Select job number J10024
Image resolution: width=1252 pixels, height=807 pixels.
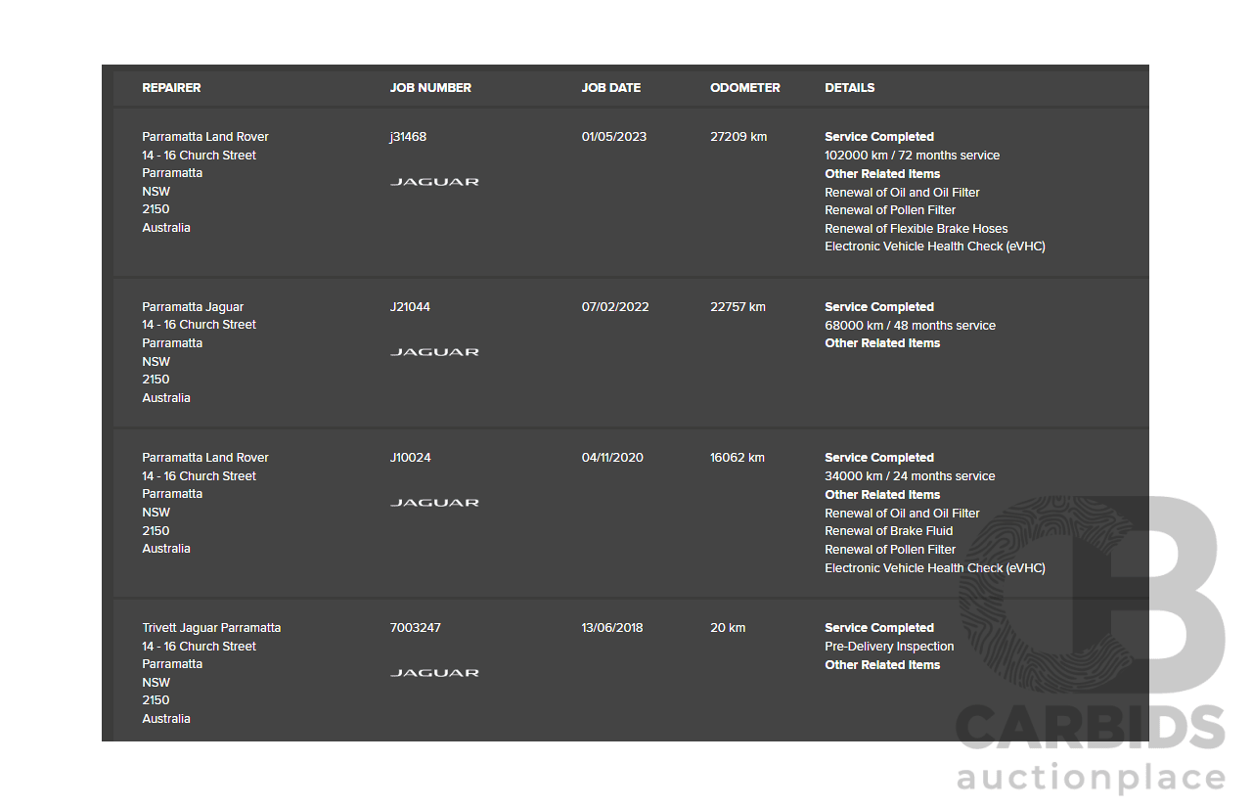(410, 458)
